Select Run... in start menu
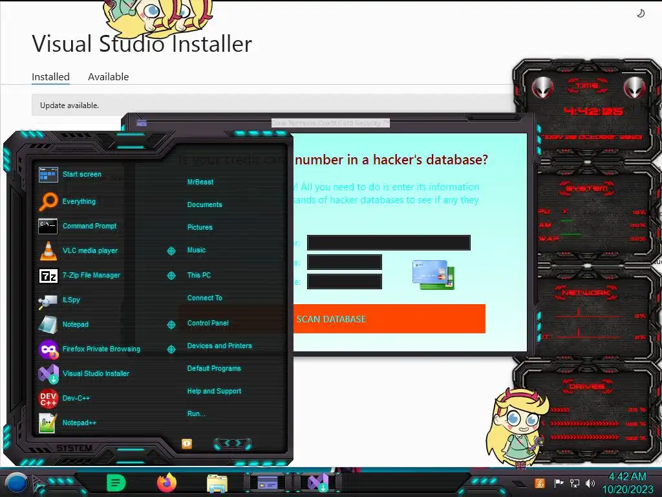This screenshot has height=497, width=662. 196,414
